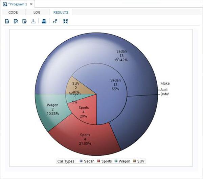Click the Car Types legend title
Viewport: 203px width, 179px height.
(66, 161)
